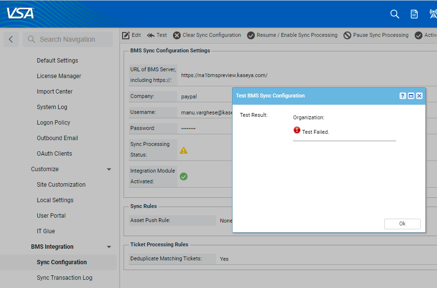Viewport: 437px width, 288px height.
Task: Click the Clear Sync Configuration X icon
Action: tap(177, 35)
